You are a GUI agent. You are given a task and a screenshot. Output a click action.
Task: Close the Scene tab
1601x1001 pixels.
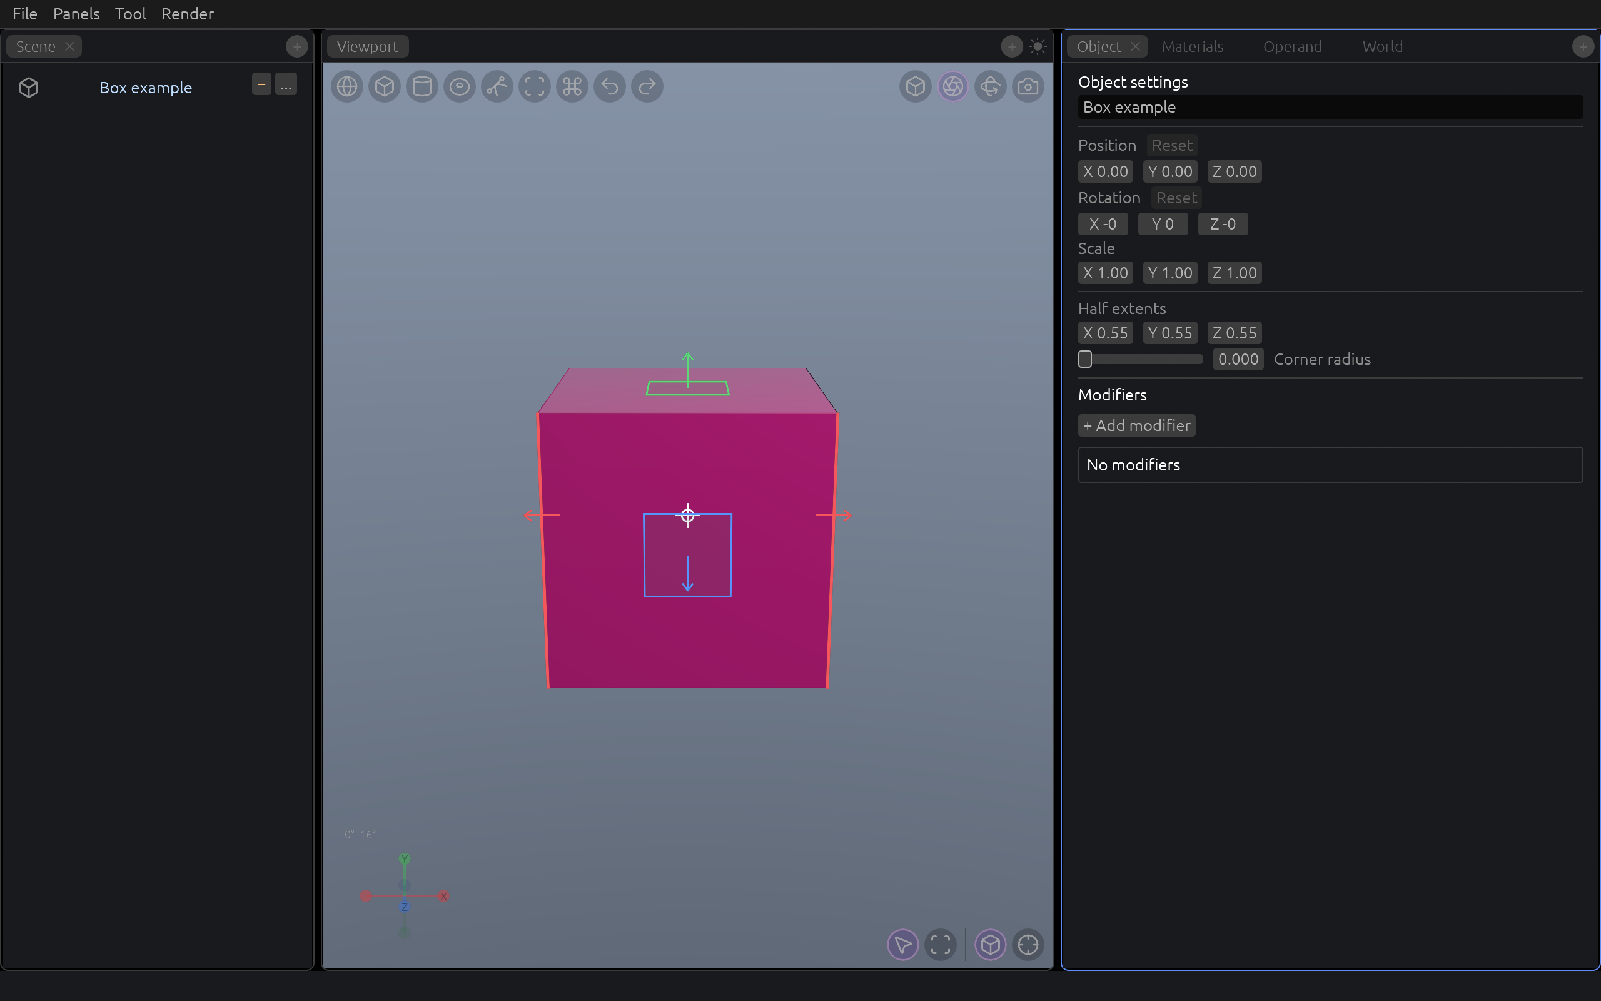coord(69,46)
